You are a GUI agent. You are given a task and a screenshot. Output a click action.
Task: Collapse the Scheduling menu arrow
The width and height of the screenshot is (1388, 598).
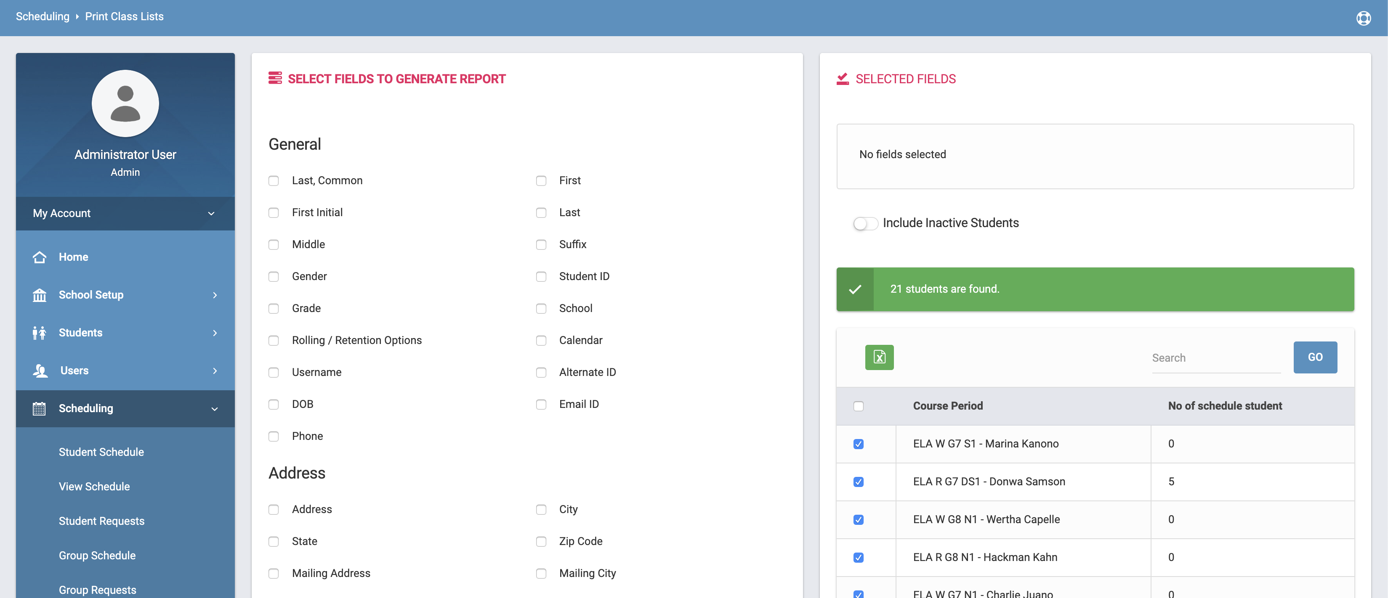215,408
